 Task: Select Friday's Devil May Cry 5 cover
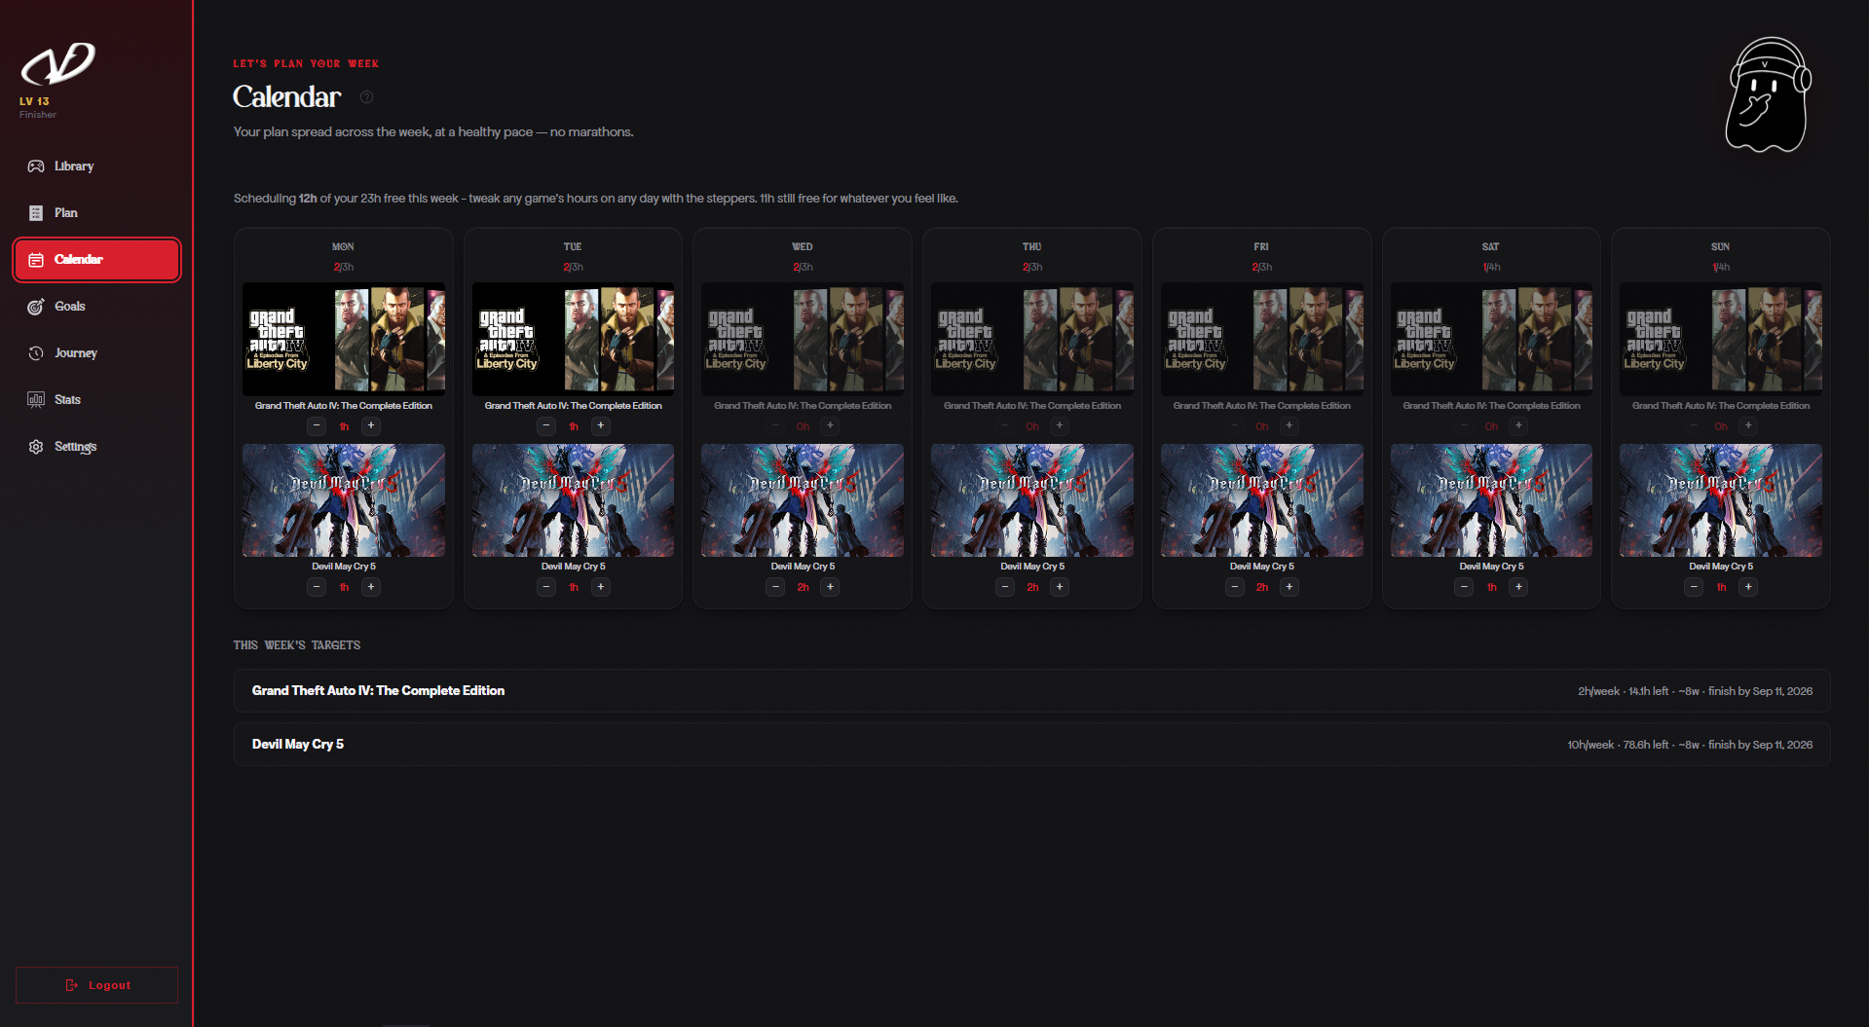tap(1262, 500)
